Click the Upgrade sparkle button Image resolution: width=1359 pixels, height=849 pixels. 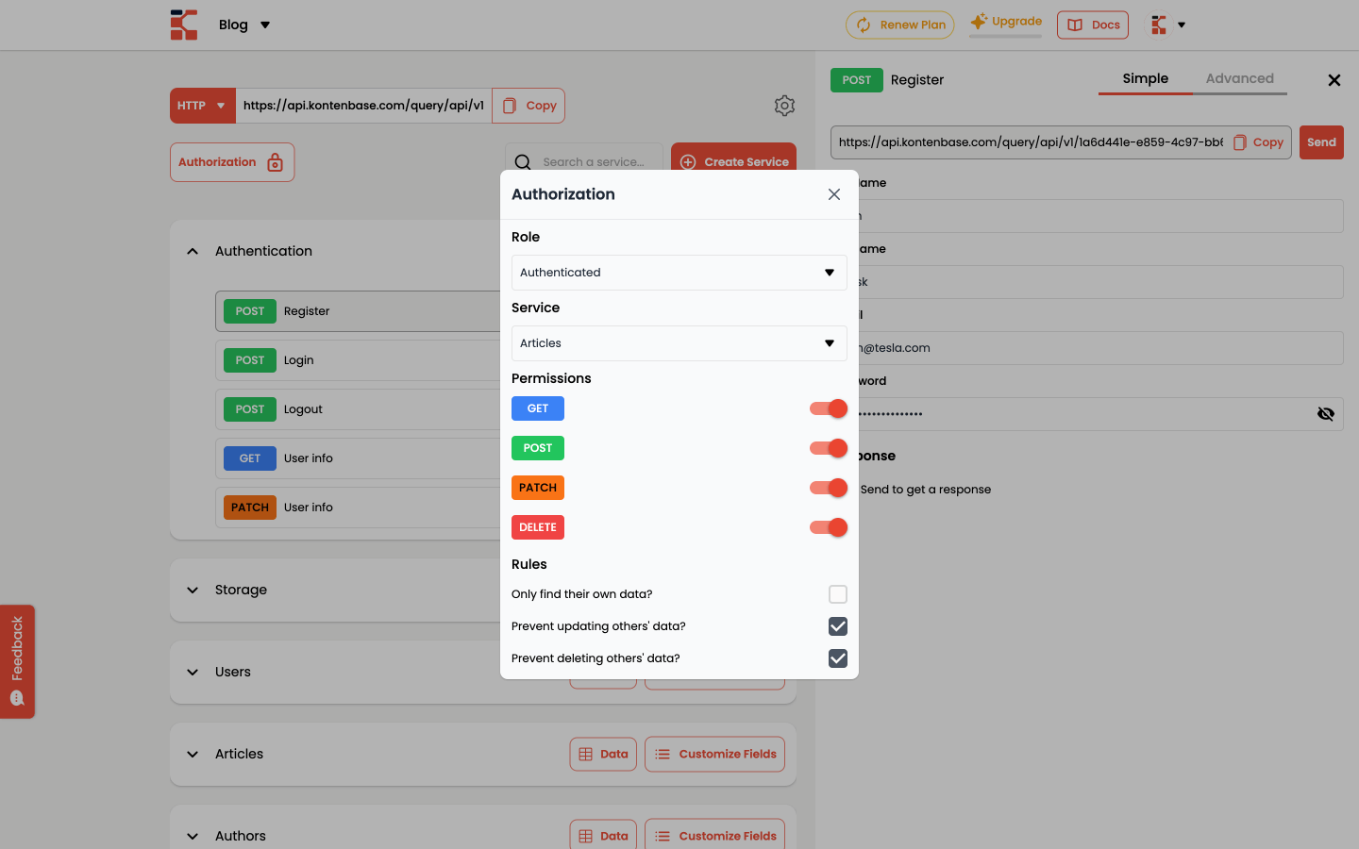(x=1006, y=22)
